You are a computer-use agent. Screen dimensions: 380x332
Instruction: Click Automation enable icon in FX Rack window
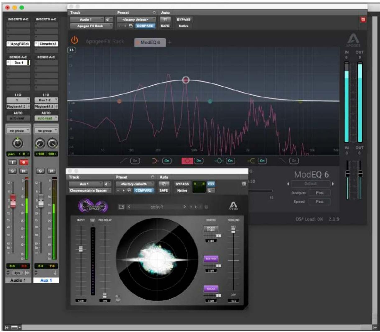pyautogui.click(x=165, y=20)
